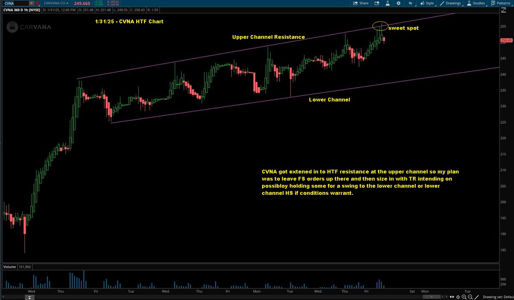
Task: Open the Studies menu
Action: [x=476, y=3]
